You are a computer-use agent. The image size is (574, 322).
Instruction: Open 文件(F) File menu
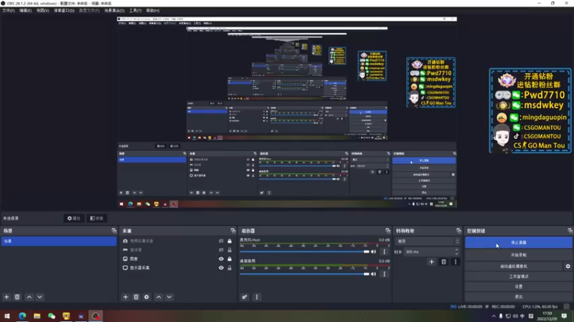[x=9, y=11]
